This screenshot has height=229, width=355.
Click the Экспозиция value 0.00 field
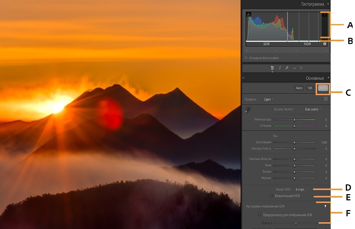tap(324, 142)
